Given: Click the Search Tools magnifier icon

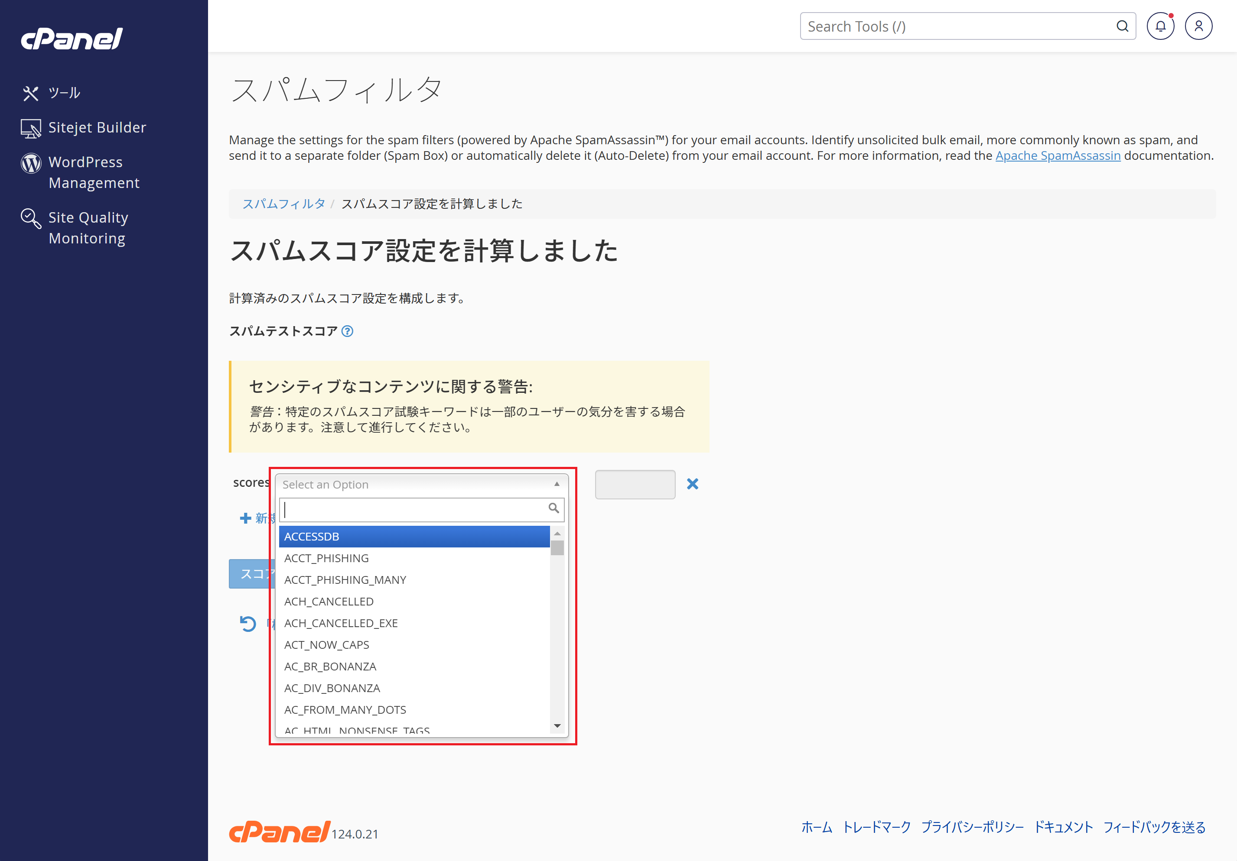Looking at the screenshot, I should tap(1122, 26).
